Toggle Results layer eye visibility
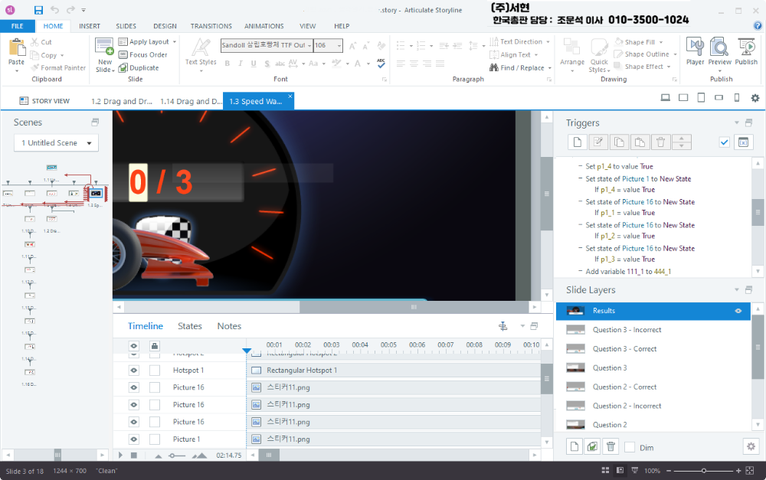The height and width of the screenshot is (480, 766). (x=738, y=311)
